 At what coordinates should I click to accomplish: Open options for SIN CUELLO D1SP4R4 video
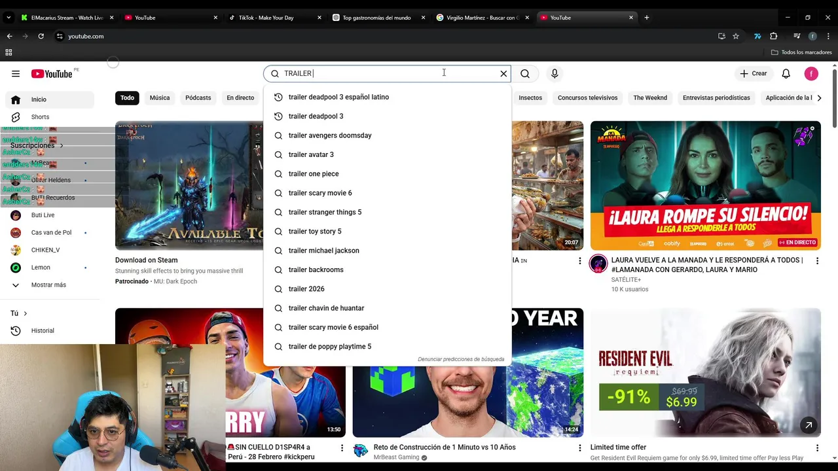(x=342, y=448)
